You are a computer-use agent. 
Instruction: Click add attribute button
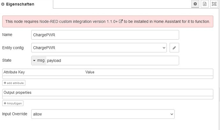[14, 83]
